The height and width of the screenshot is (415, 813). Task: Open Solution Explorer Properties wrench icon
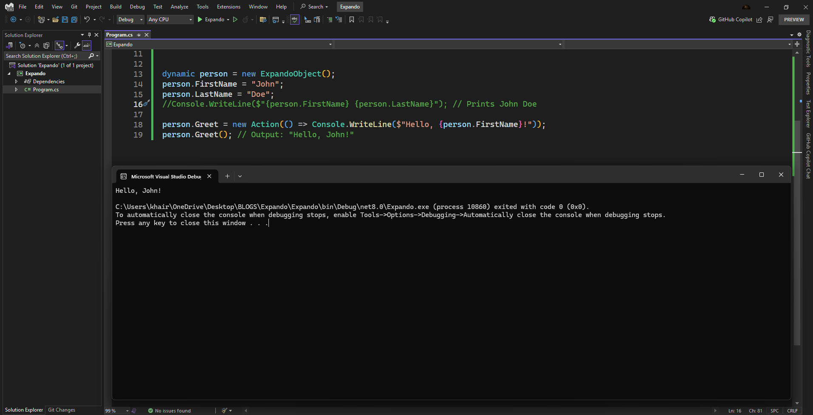pos(77,45)
